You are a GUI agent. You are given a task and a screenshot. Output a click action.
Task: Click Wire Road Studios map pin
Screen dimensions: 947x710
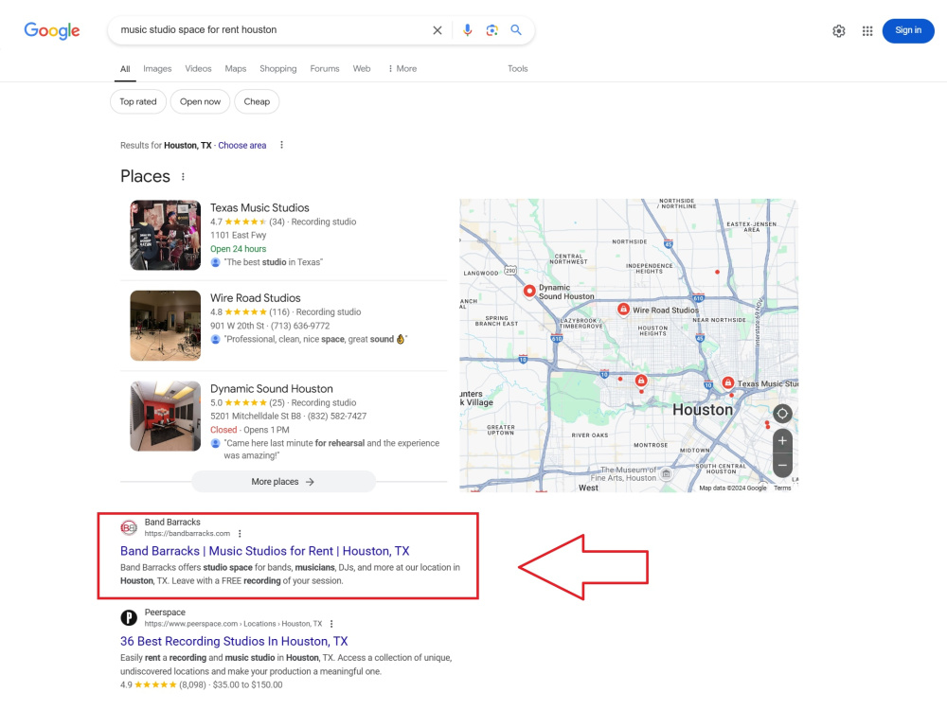click(x=623, y=310)
